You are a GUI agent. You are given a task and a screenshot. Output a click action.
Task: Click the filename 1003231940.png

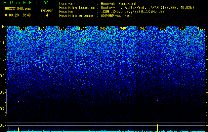[17, 9]
